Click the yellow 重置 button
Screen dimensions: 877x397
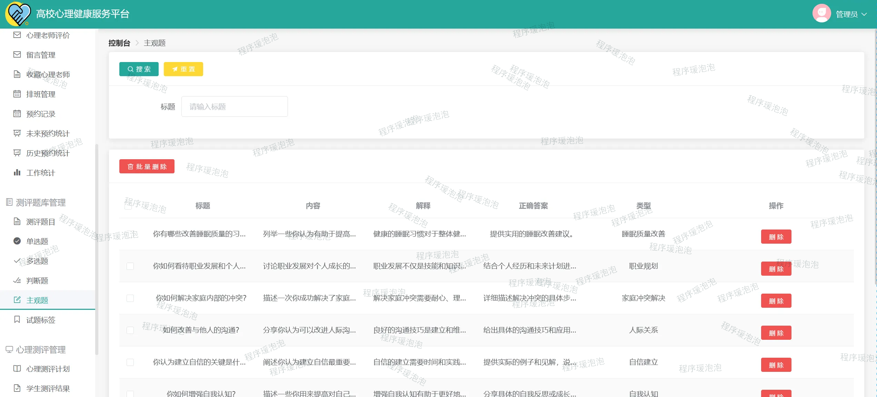[x=183, y=69]
